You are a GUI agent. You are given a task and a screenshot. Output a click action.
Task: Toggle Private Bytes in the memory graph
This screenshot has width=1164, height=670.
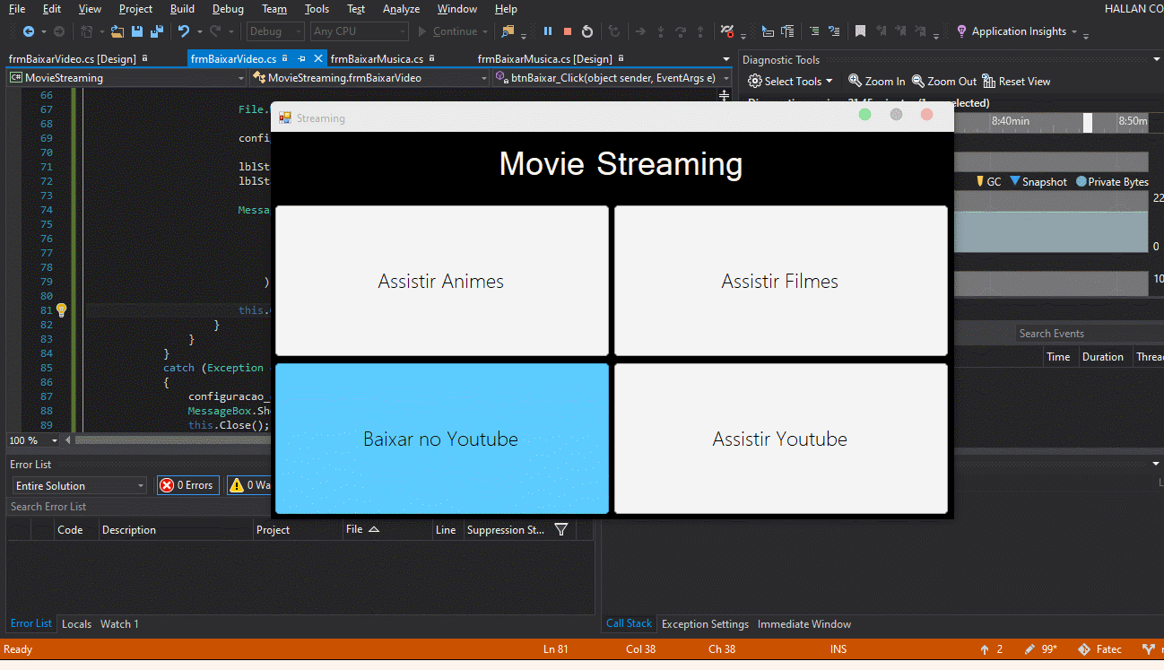tap(1111, 181)
